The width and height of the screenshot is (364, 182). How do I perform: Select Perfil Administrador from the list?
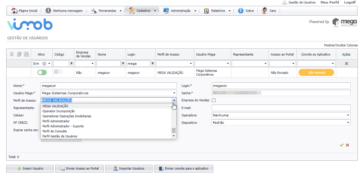(x=56, y=121)
